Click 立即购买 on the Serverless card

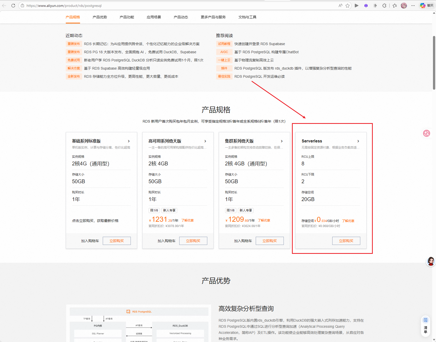[346, 241]
